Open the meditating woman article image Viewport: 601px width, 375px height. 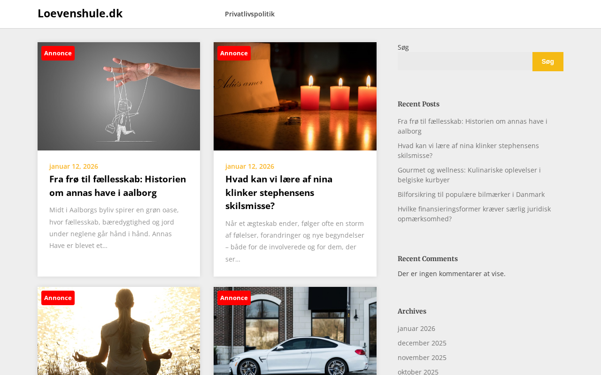tap(119, 331)
